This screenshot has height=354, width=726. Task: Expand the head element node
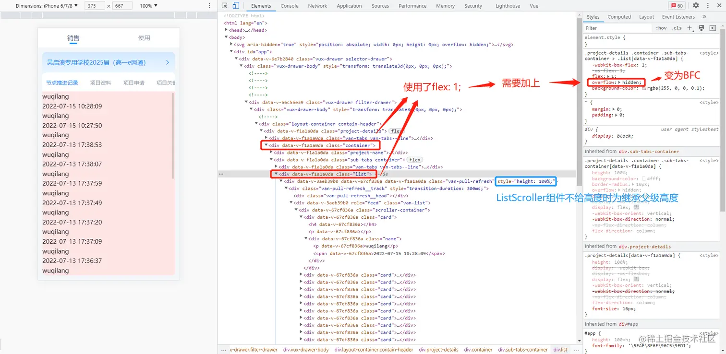pos(226,30)
